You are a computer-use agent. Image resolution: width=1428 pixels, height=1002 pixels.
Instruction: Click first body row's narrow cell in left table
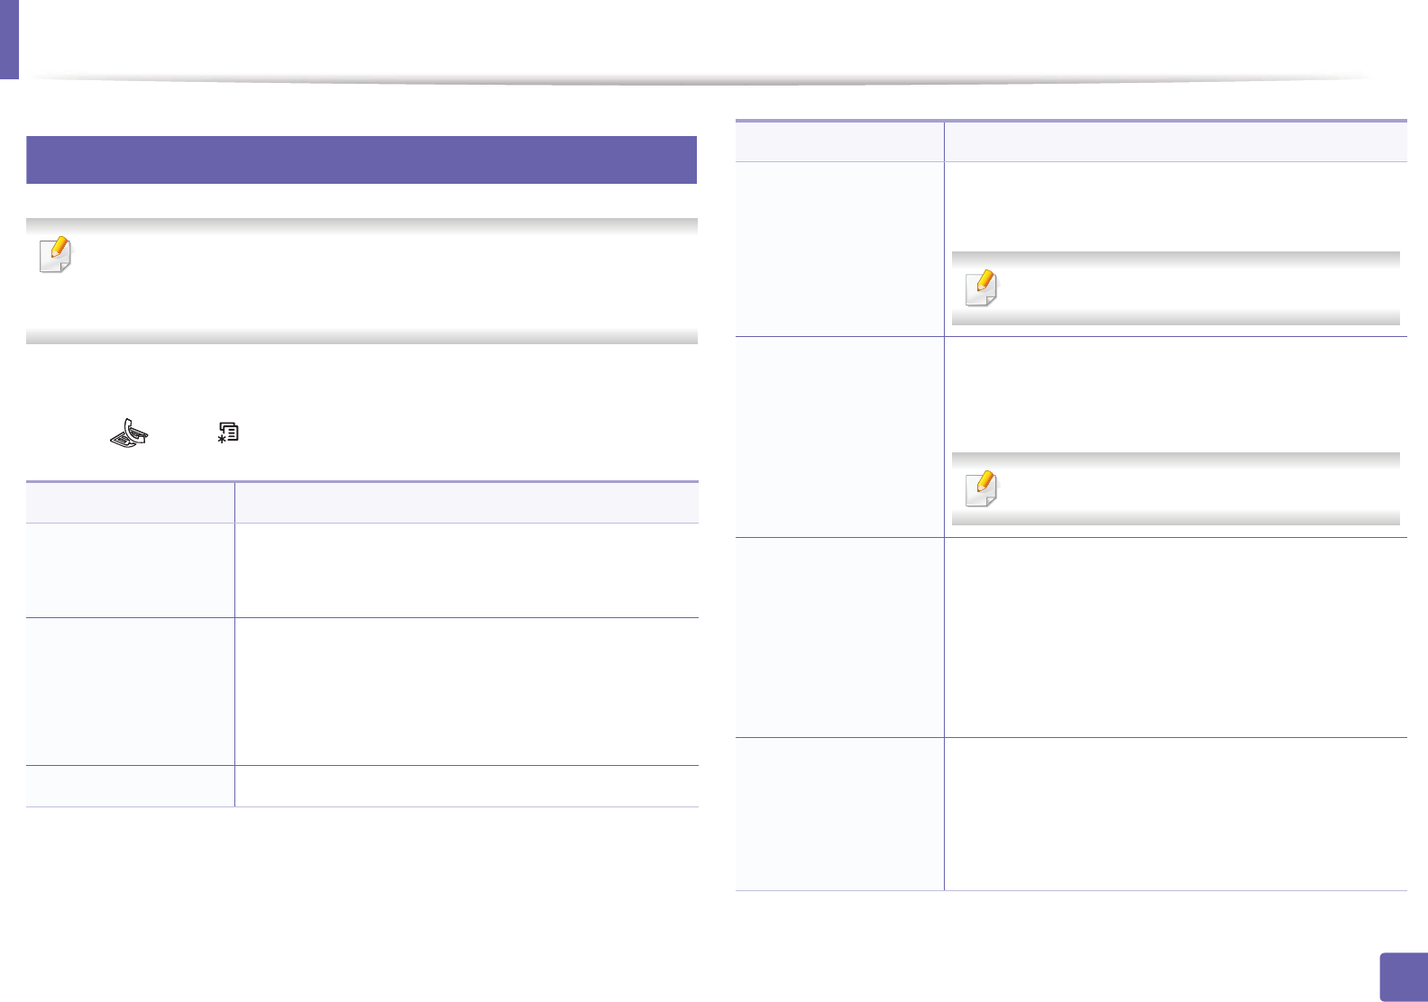click(130, 569)
